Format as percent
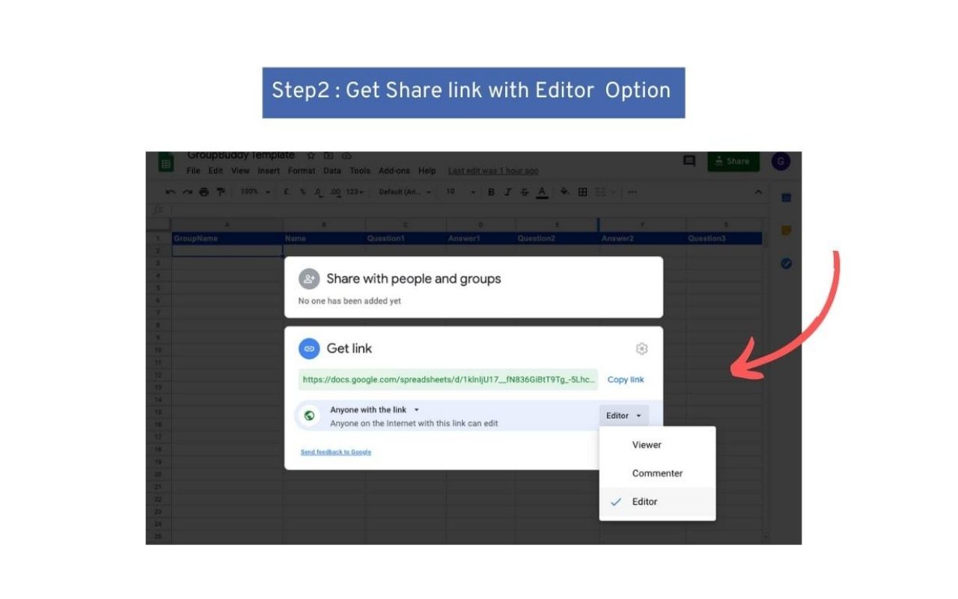Viewport: 958px width, 599px height. click(x=303, y=192)
